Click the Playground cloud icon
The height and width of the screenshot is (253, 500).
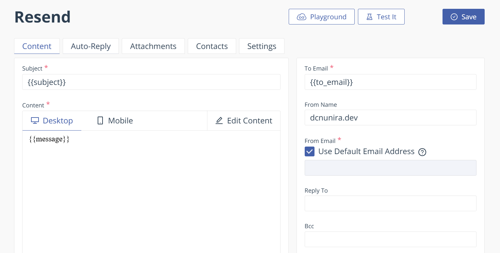tap(301, 17)
